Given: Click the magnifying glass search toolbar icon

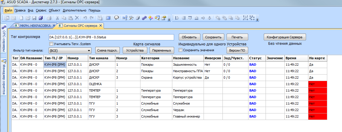Looking at the screenshot, I should point(157,18).
